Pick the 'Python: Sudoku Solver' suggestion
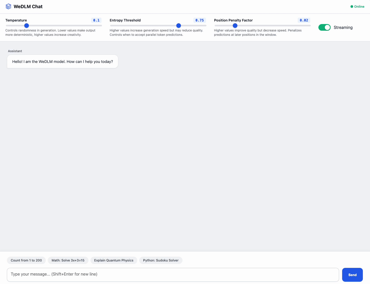This screenshot has width=370, height=284. point(161,260)
